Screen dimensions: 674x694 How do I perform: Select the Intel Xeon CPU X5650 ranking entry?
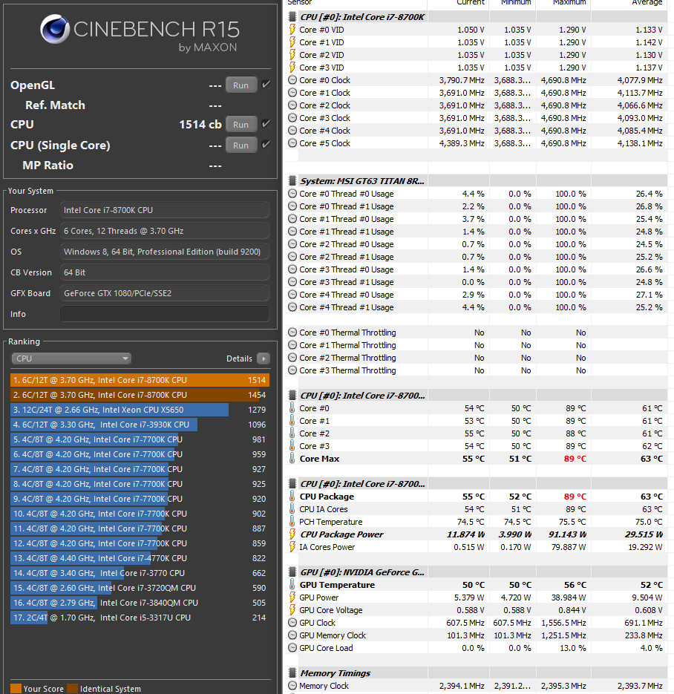[140, 410]
